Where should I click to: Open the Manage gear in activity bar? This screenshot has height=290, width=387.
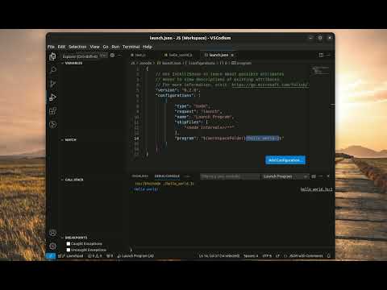coord(52,246)
